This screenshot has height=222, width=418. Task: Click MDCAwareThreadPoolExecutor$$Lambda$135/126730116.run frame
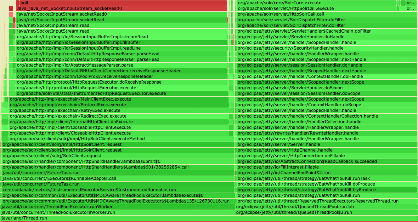[x=118, y=201]
